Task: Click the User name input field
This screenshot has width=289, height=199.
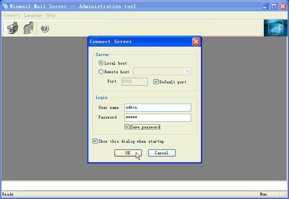Action: [158, 107]
